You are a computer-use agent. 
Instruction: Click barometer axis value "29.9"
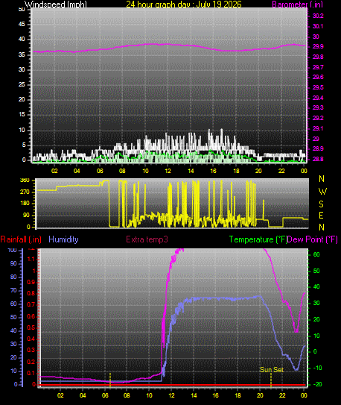[x=318, y=47]
